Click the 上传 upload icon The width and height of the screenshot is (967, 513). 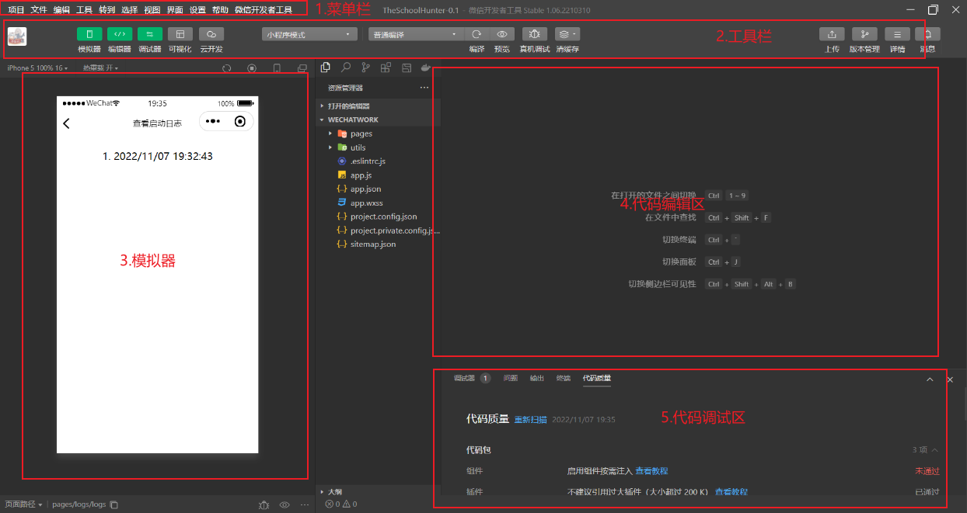point(832,34)
